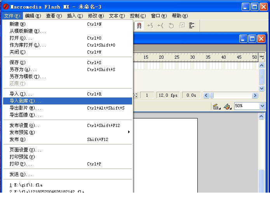
Task: Click the 0.0s elapsed time field
Action: tap(191, 95)
